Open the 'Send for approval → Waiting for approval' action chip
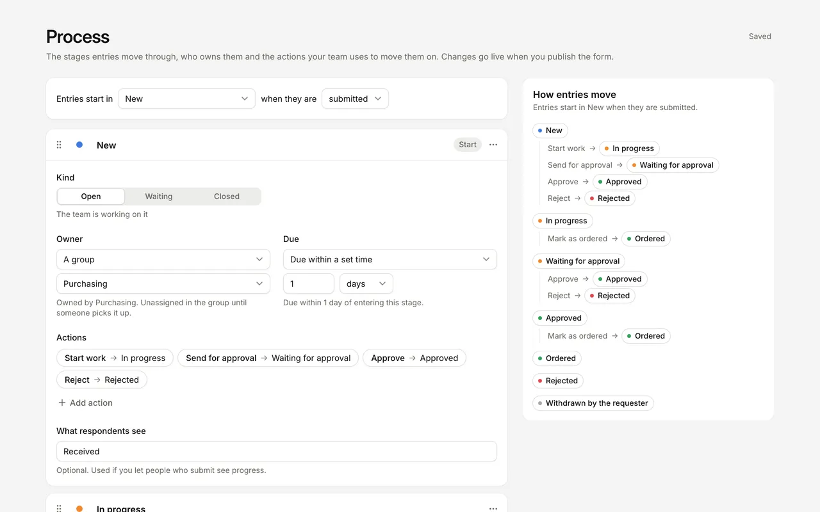Image resolution: width=820 pixels, height=512 pixels. pyautogui.click(x=268, y=358)
